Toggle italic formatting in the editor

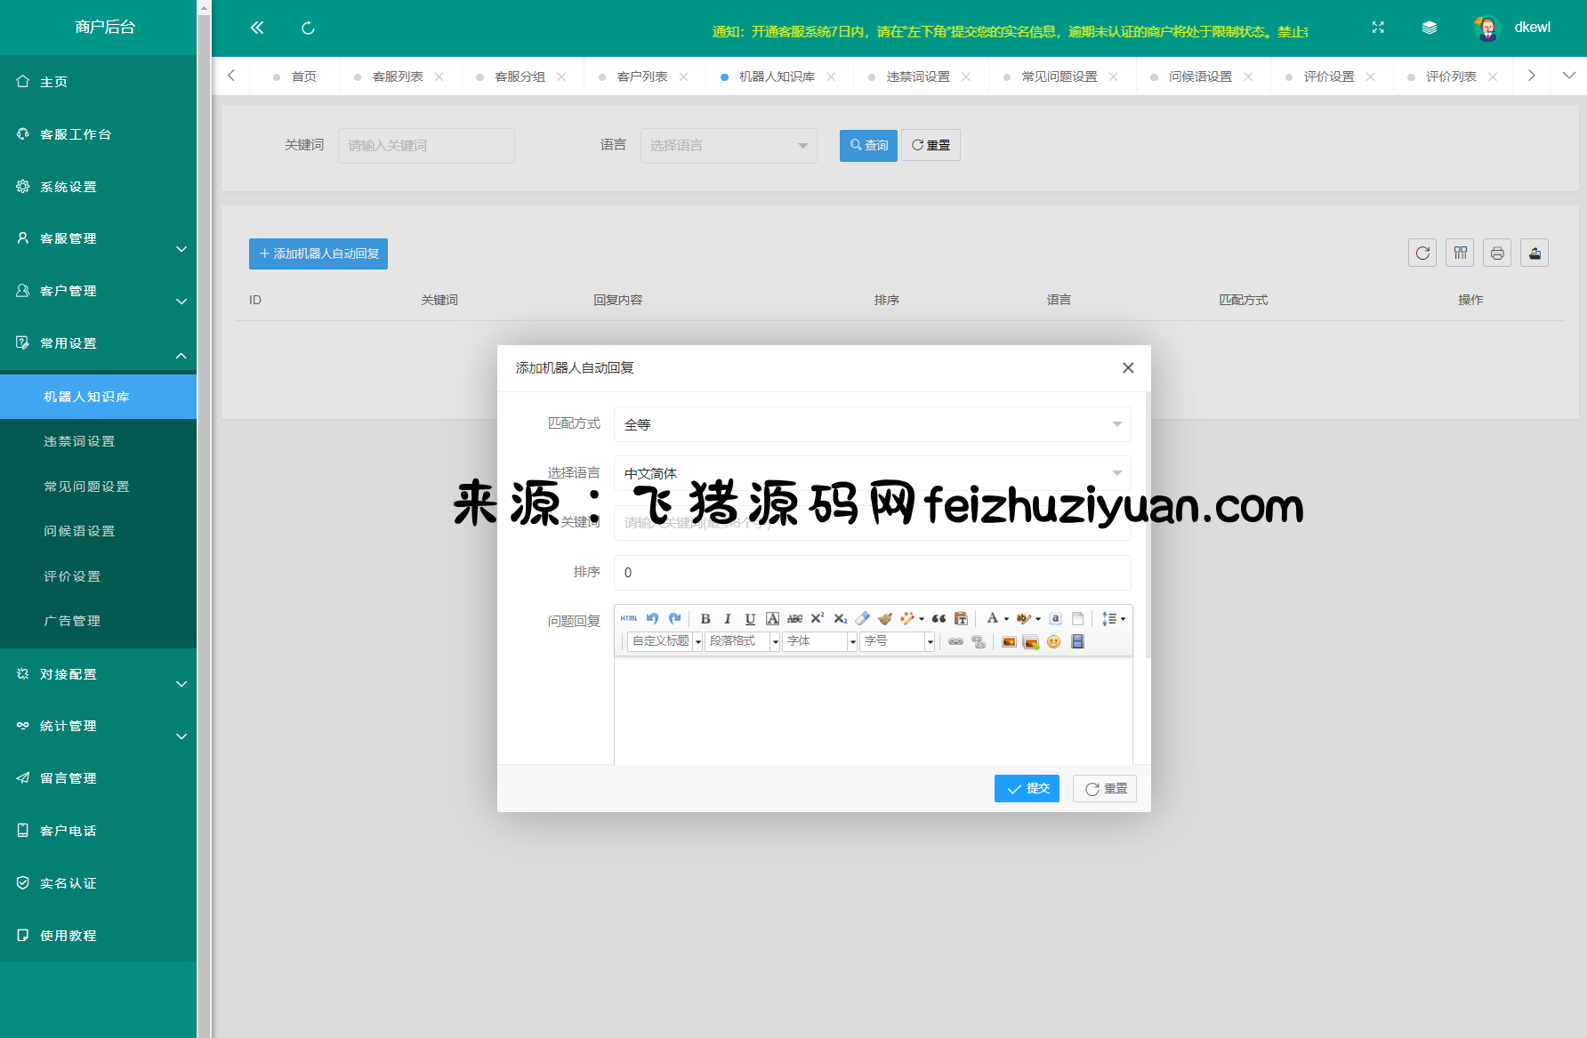click(x=728, y=619)
